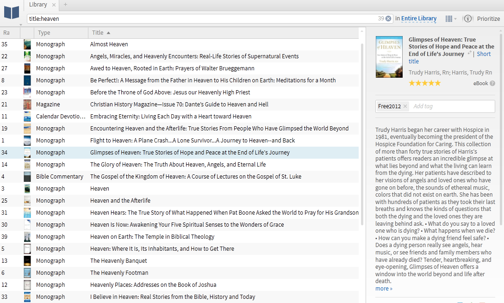Click cover icon for The Heavenly Footman

coord(27,273)
